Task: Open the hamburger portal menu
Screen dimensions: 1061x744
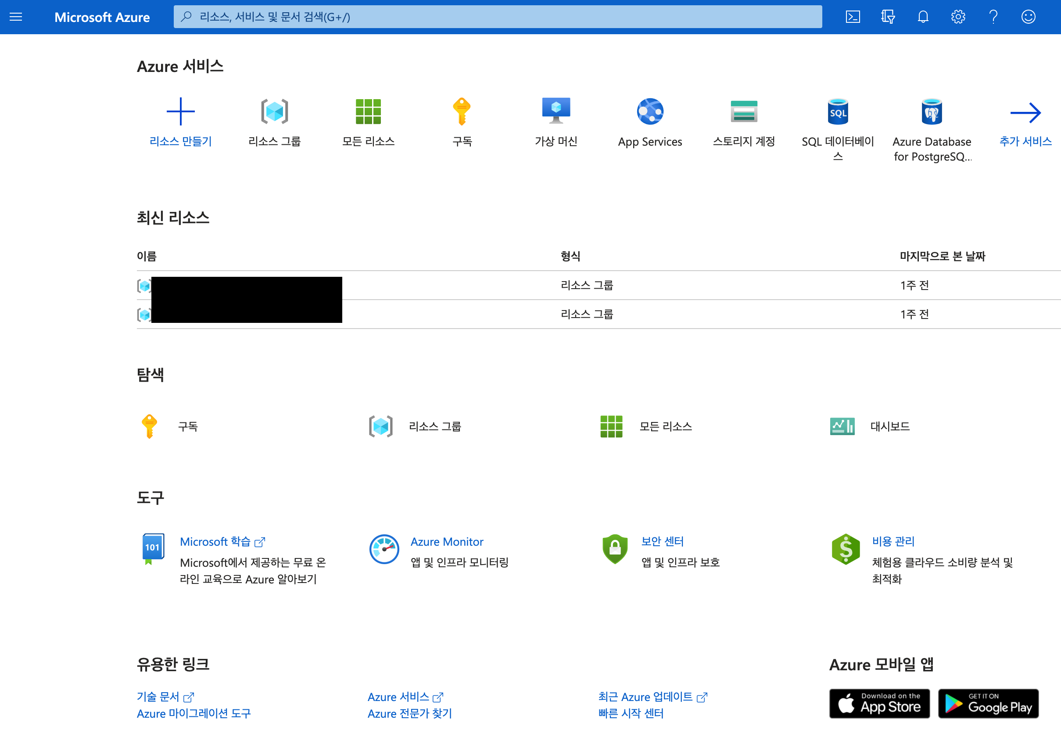Action: [16, 17]
